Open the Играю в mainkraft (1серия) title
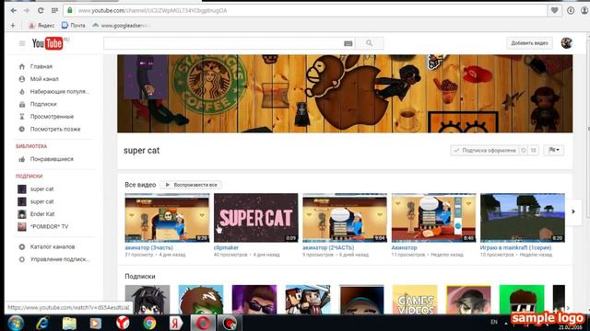 [x=515, y=247]
